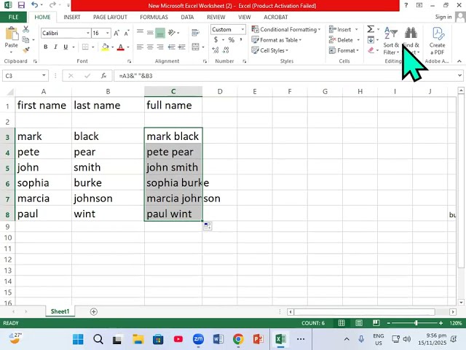The height and width of the screenshot is (350, 466).
Task: Toggle Top Align for cells
Action: pos(141,31)
